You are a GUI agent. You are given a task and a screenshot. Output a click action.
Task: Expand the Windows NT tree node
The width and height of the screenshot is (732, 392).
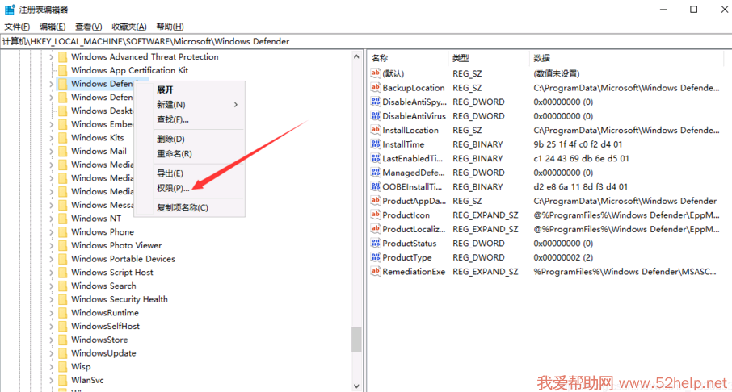[x=51, y=219]
